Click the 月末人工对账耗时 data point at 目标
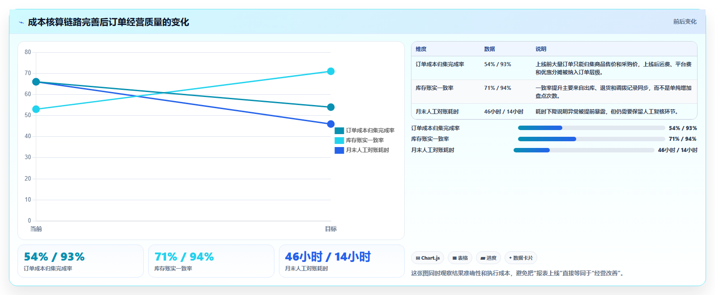 tap(331, 124)
